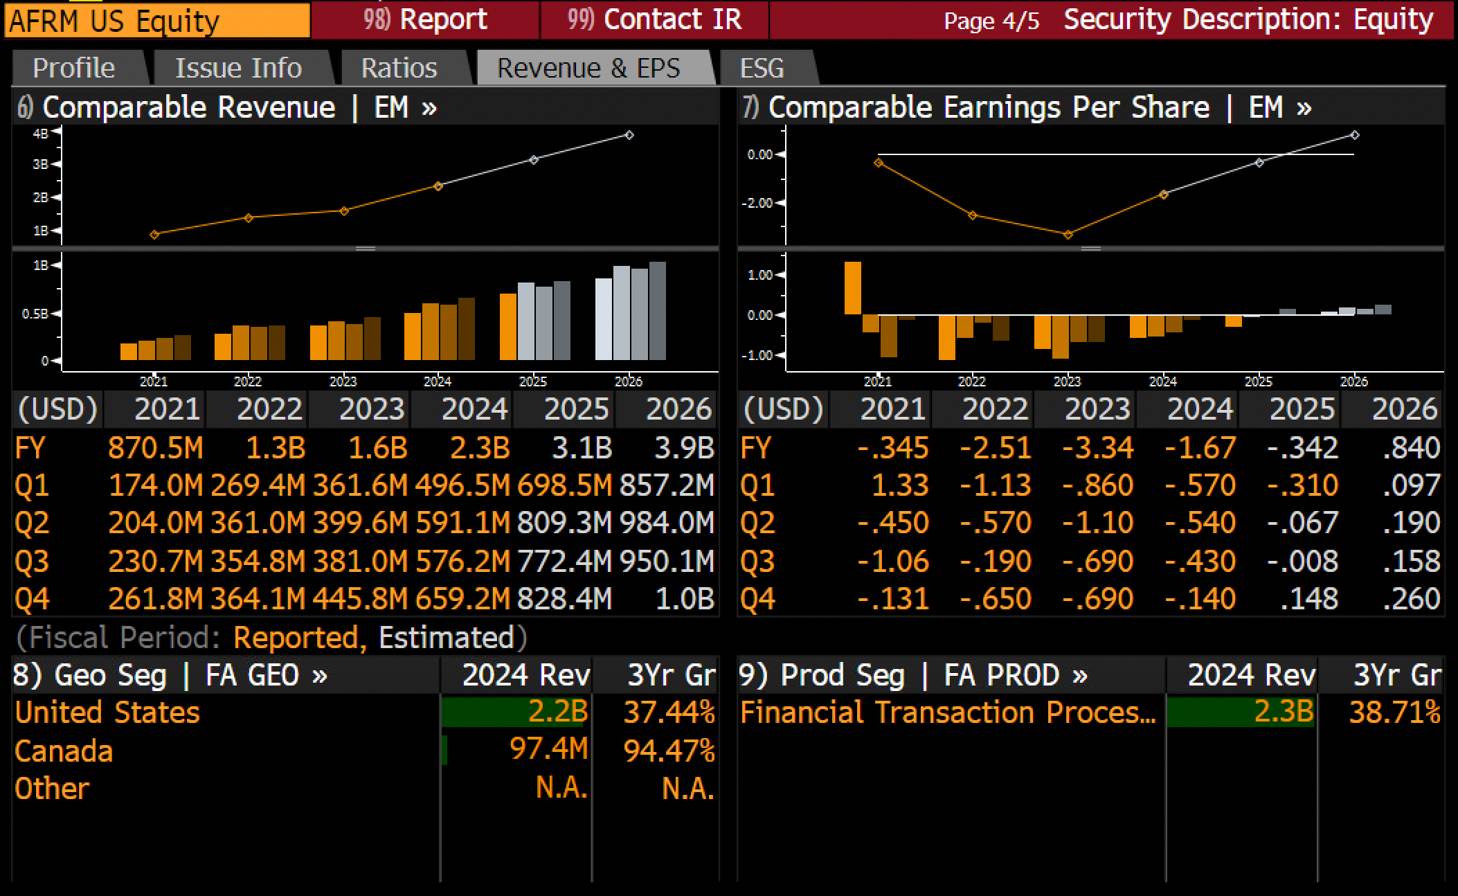Viewport: 1458px width, 896px height.
Task: Click the 98) Report button
Action: click(425, 19)
